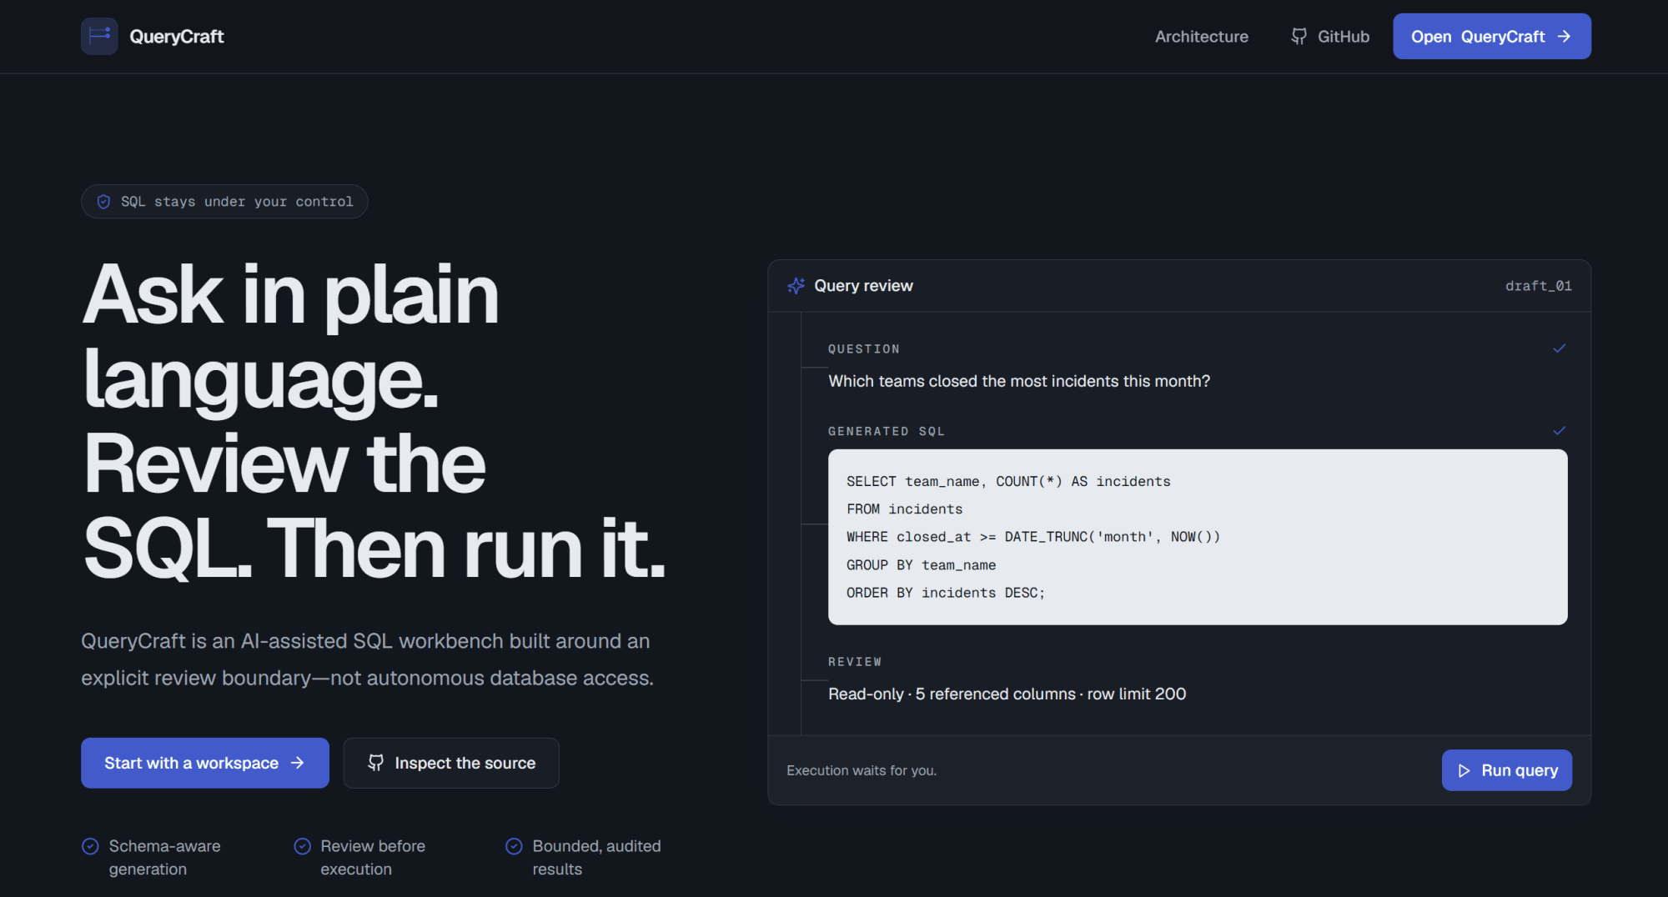Click the check icon beside Bounded, audited results
This screenshot has width=1668, height=897.
515,846
